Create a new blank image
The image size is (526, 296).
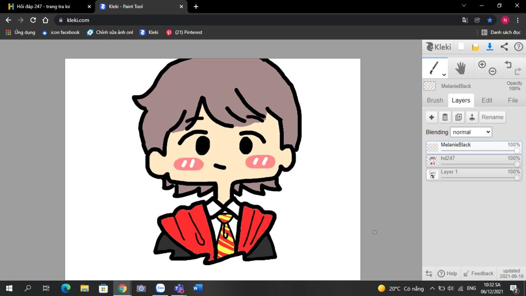(461, 47)
